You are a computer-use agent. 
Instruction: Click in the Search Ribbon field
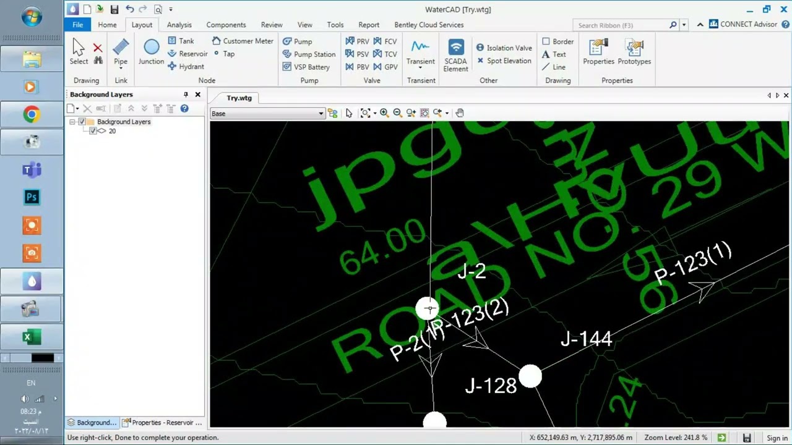(x=621, y=25)
